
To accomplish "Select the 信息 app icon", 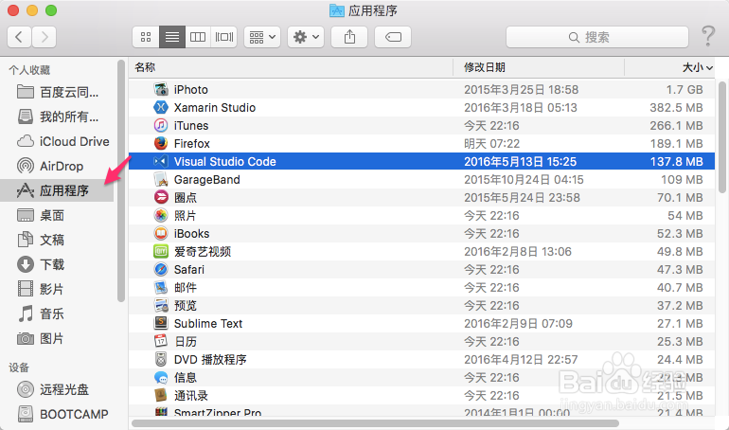I will (x=161, y=378).
